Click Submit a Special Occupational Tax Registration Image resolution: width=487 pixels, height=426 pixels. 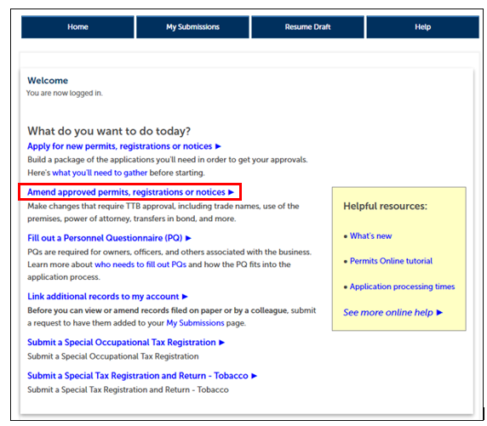coord(122,342)
